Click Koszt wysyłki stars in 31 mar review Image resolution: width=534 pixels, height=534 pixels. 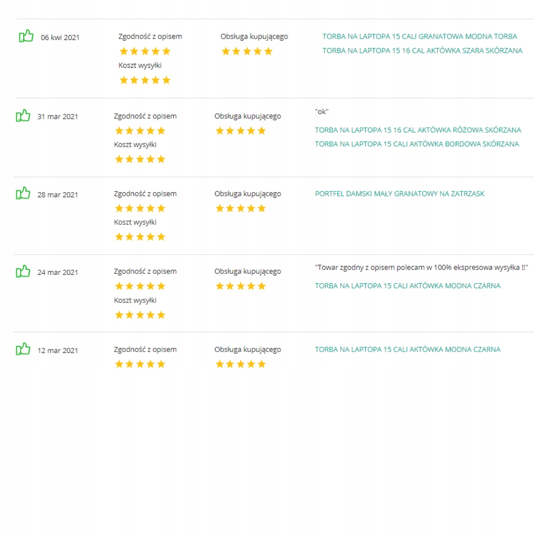tap(140, 159)
